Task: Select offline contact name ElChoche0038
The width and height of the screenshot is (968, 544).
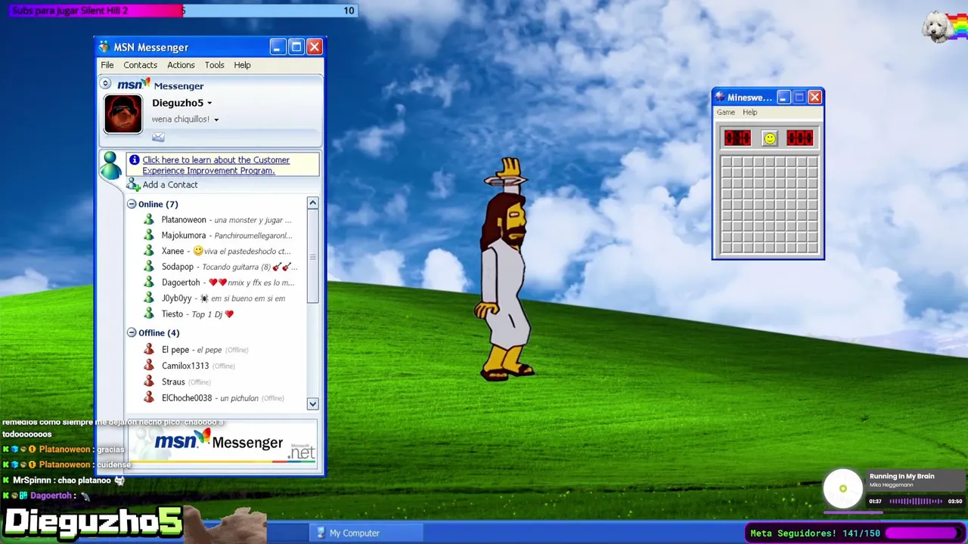Action: pos(187,398)
